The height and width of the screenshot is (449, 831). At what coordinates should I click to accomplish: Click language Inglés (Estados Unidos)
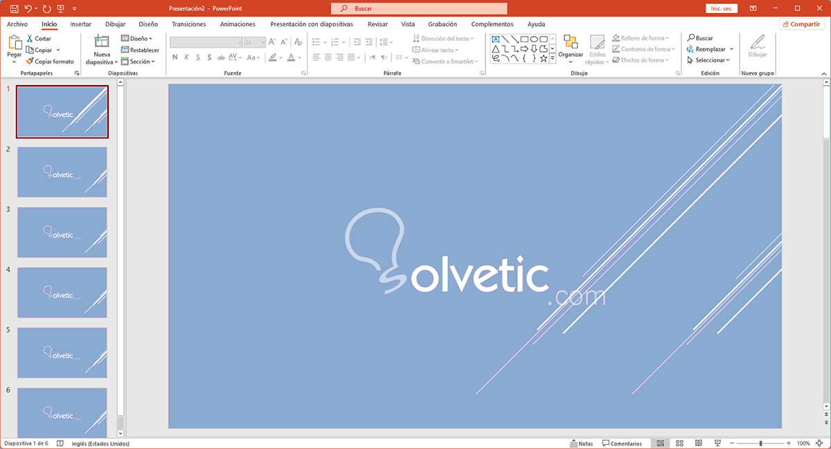pyautogui.click(x=100, y=443)
